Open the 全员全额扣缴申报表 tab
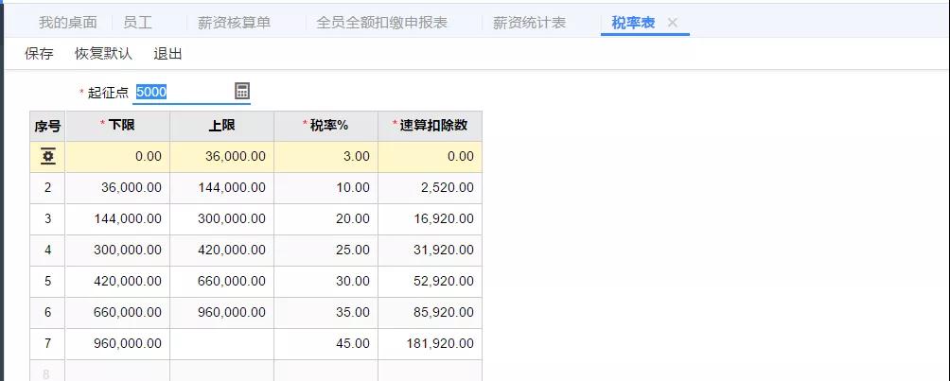The image size is (950, 381). (x=381, y=23)
